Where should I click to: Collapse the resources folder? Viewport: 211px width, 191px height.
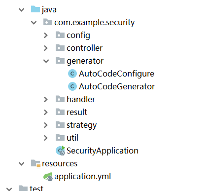[x=22, y=164]
